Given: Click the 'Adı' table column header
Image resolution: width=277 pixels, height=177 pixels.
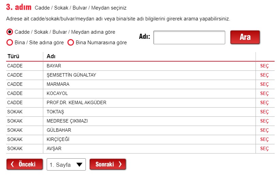Looking at the screenshot, I should (x=51, y=56).
